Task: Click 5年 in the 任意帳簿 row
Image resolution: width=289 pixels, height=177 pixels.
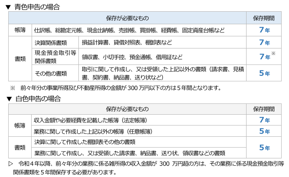Action: point(263,131)
